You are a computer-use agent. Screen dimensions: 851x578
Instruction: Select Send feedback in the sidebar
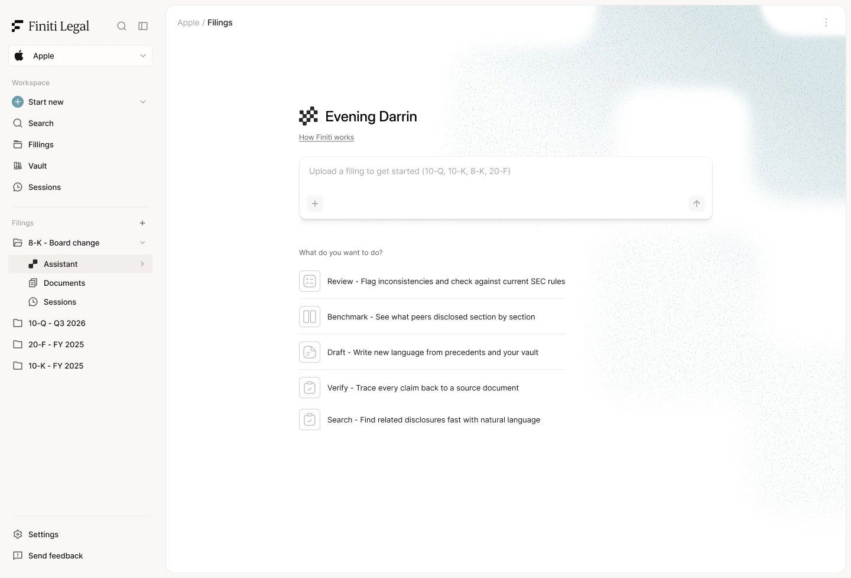[x=80, y=556]
